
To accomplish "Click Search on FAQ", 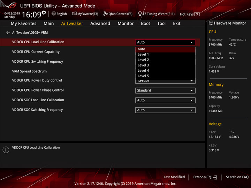I will (x=237, y=177).
